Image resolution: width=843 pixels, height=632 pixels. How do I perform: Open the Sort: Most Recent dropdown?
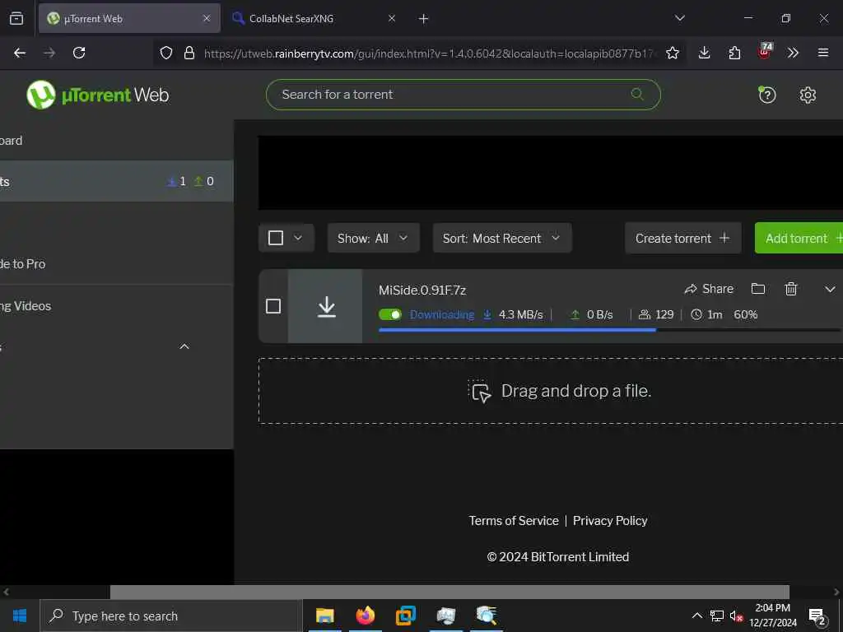(502, 238)
